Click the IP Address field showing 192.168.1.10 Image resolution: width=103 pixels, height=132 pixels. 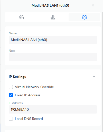pos(53,109)
